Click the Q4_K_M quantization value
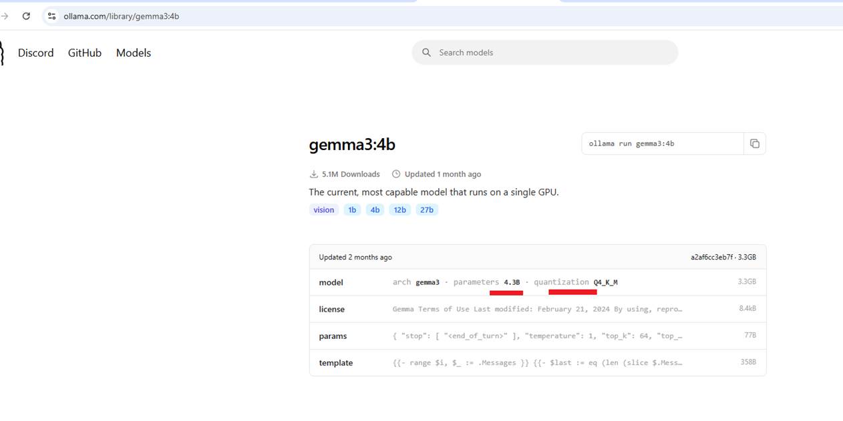 point(605,282)
